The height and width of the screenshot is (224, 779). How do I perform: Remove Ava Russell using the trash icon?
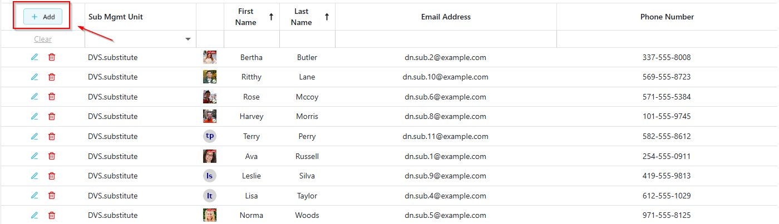pyautogui.click(x=52, y=156)
